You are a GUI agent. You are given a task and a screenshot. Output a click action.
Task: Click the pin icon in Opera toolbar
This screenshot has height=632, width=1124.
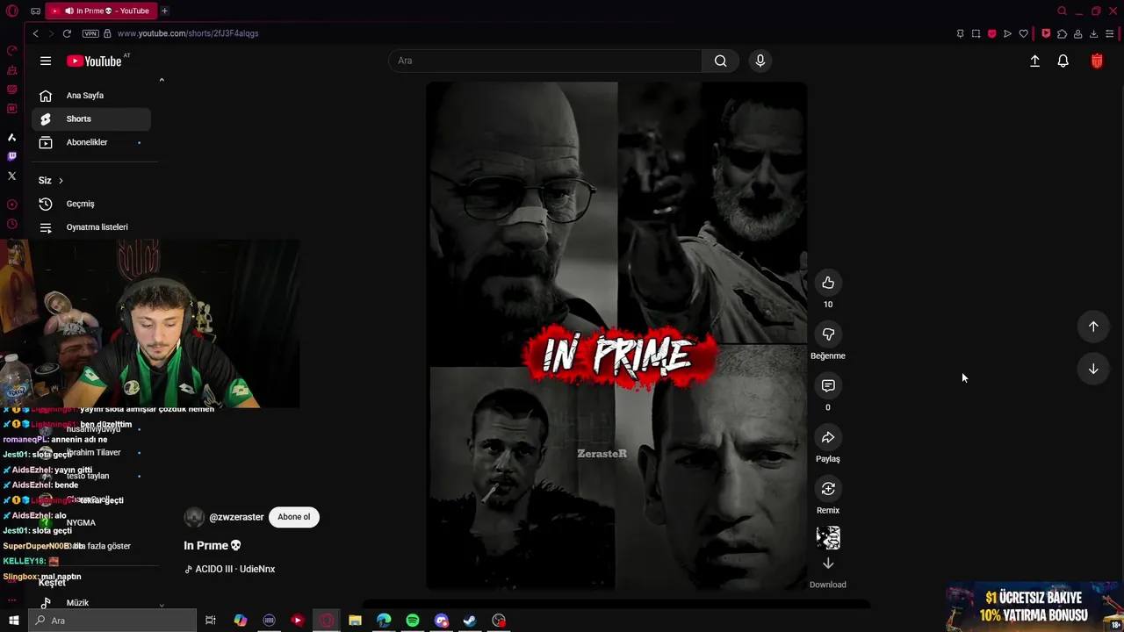(960, 33)
